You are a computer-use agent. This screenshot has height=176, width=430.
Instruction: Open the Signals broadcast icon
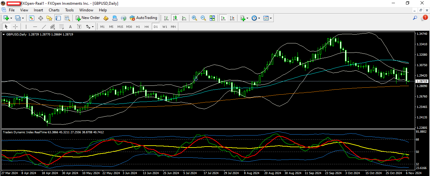tap(123, 18)
